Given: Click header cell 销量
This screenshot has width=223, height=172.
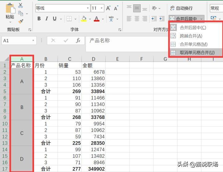Looking at the screenshot, I should [70, 66].
